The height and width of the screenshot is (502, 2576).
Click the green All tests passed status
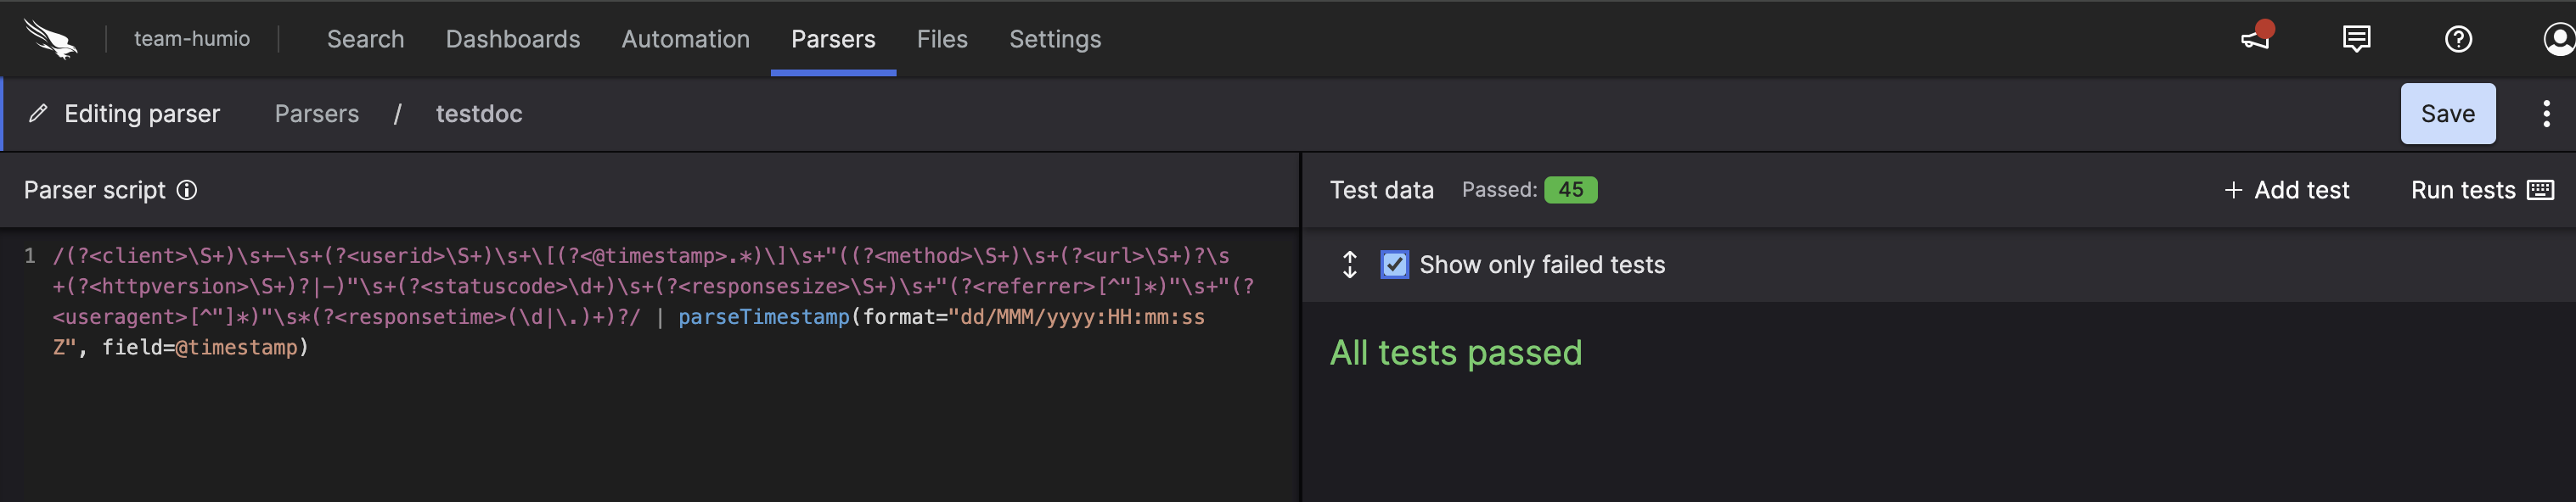(1456, 352)
